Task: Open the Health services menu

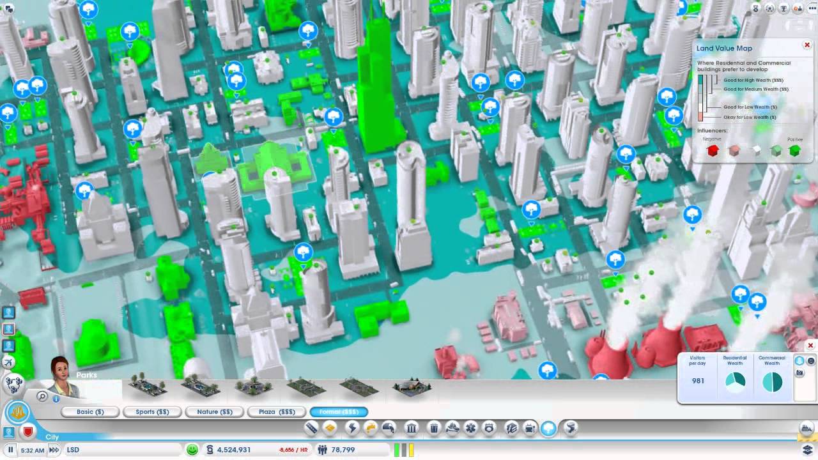Action: click(x=471, y=427)
